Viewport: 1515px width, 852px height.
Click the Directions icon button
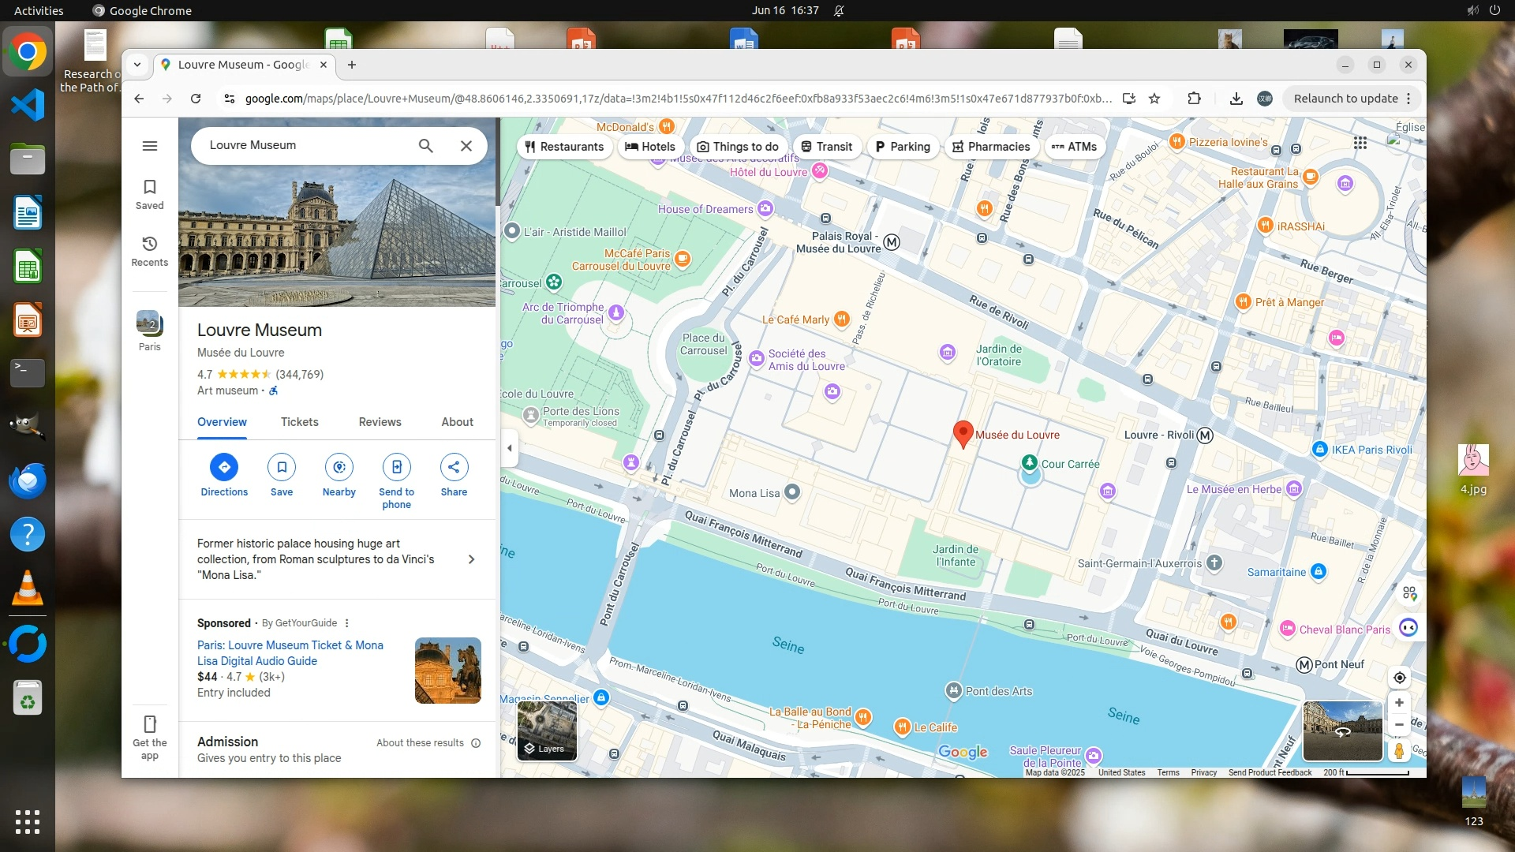224,467
